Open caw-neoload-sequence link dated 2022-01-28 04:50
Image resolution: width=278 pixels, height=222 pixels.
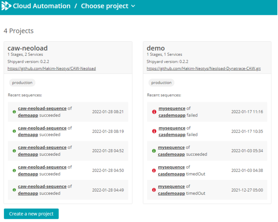click(x=42, y=167)
